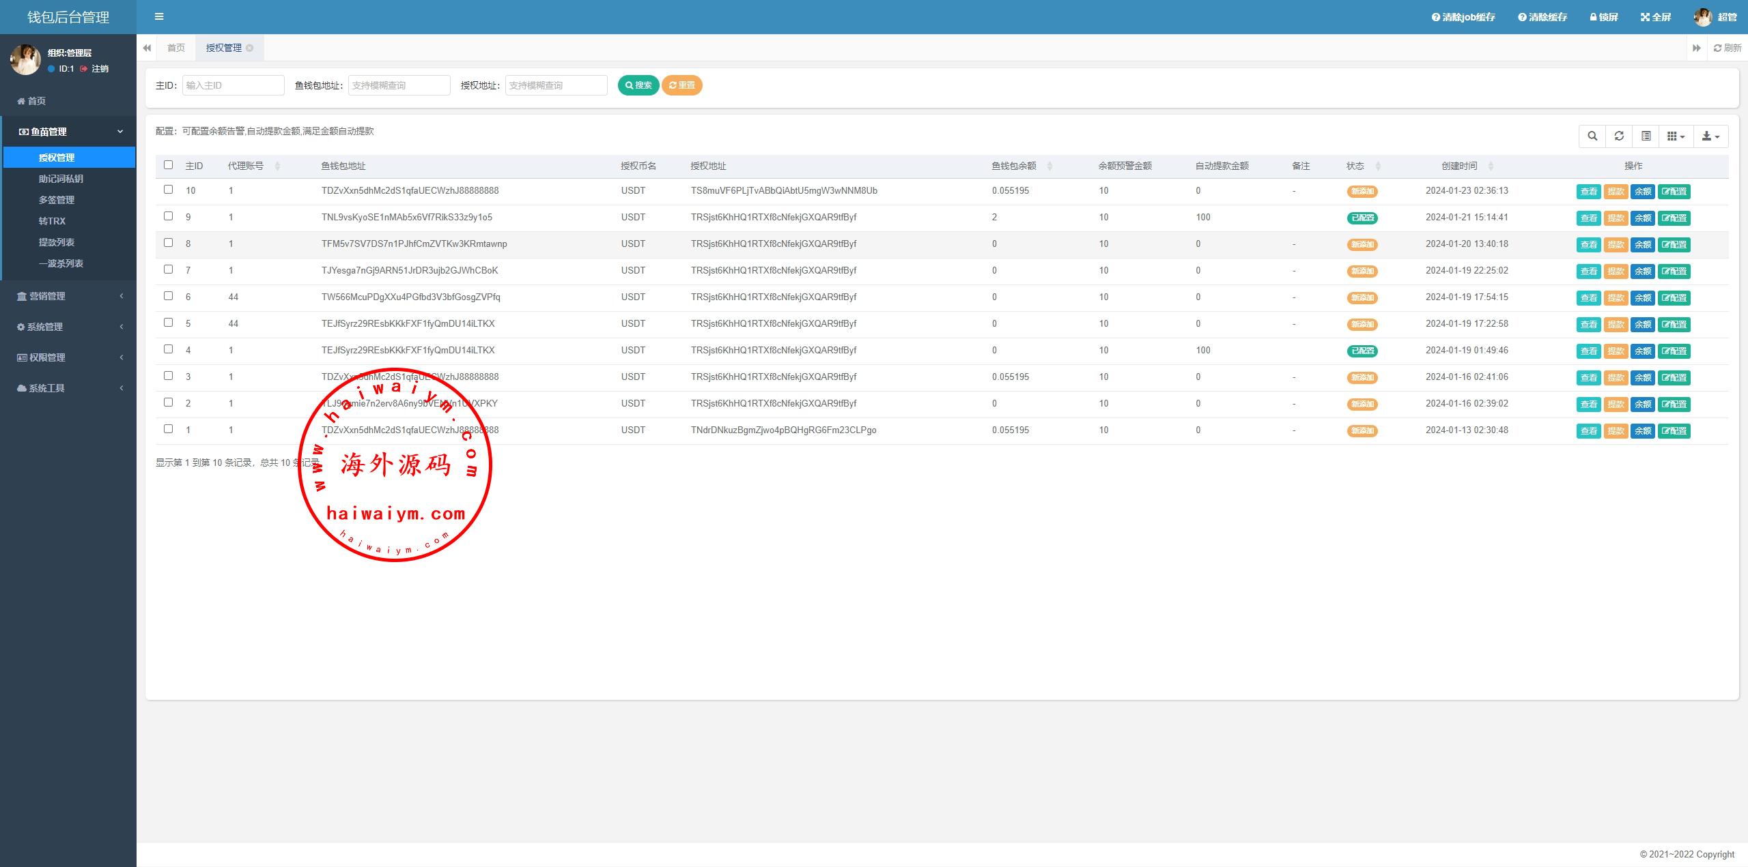The width and height of the screenshot is (1748, 867).
Task: Click the 全屏 fullscreen icon
Action: coord(1644,17)
